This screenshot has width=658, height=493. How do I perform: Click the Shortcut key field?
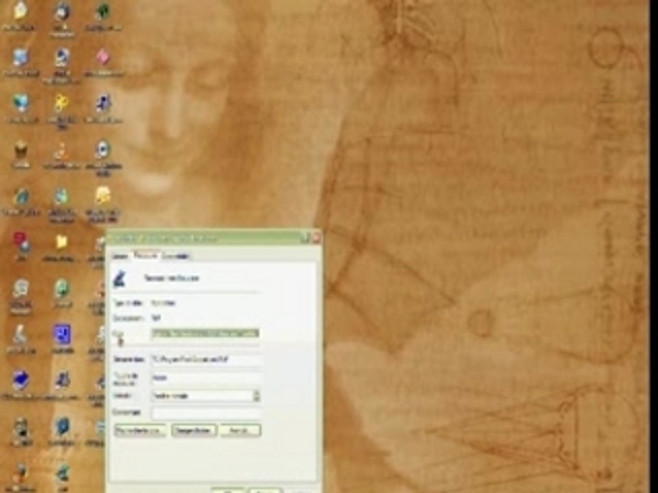click(x=206, y=377)
